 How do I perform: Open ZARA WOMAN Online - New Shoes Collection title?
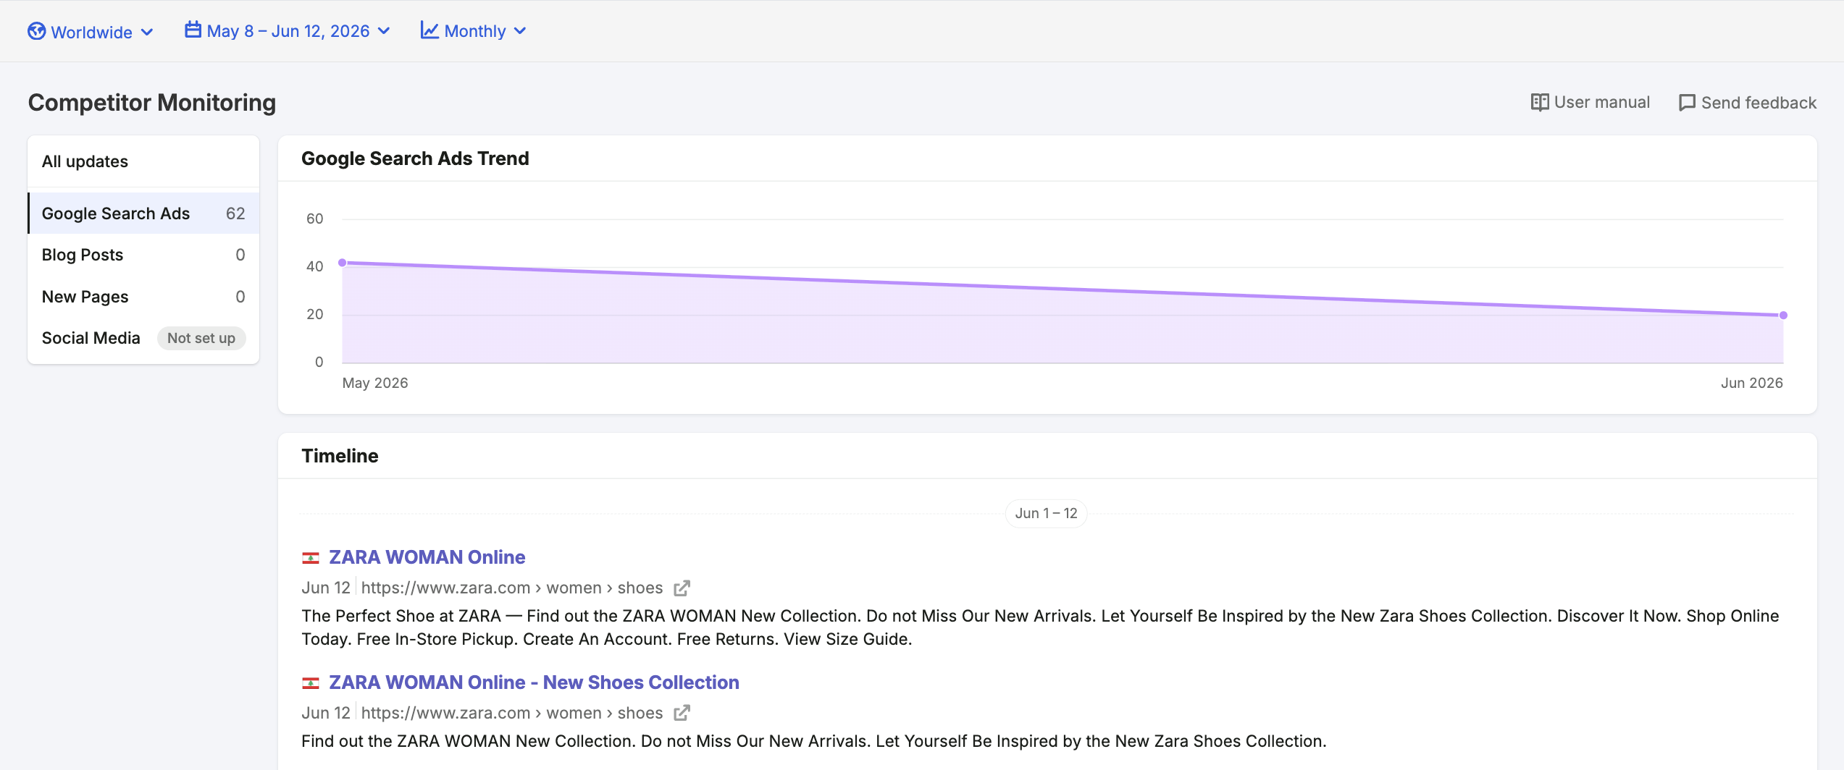[535, 682]
